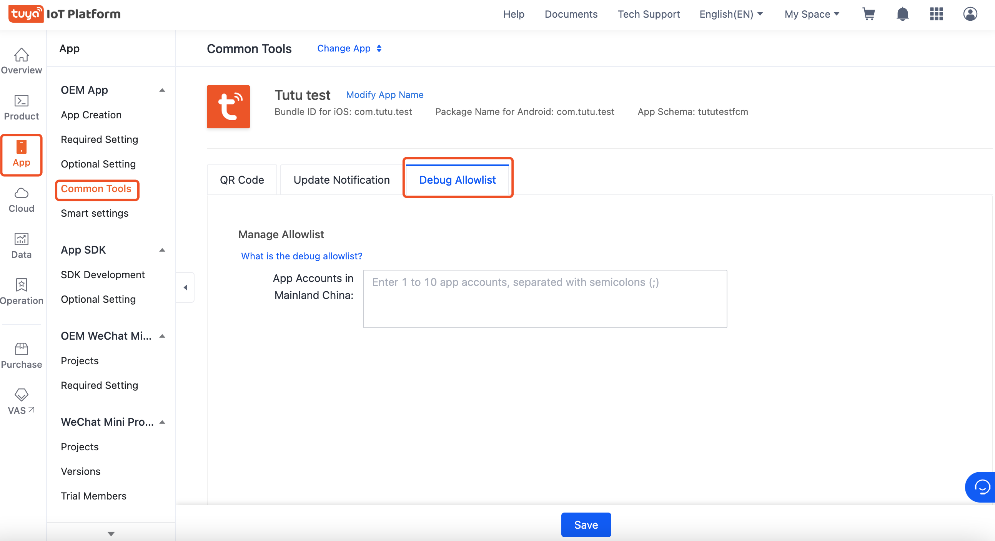Select the Debug Allowlist tab

tap(458, 180)
